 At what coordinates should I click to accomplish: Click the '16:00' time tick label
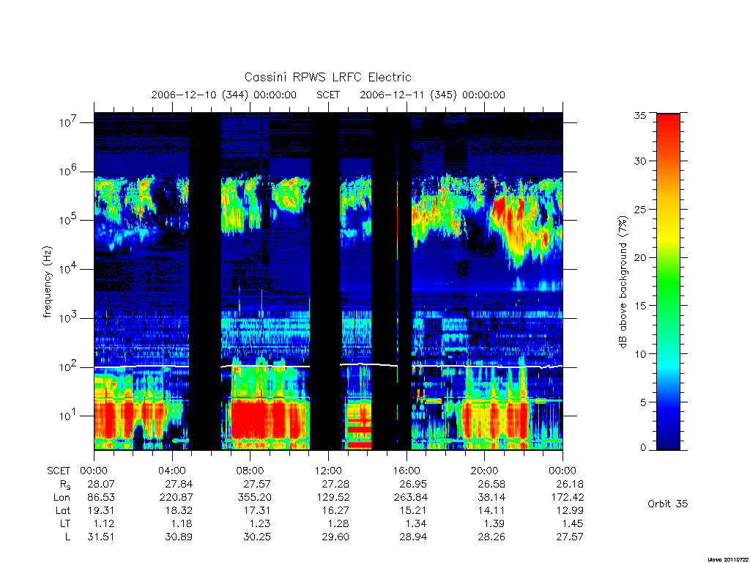406,471
